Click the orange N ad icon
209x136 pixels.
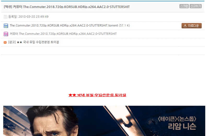tap(5, 42)
